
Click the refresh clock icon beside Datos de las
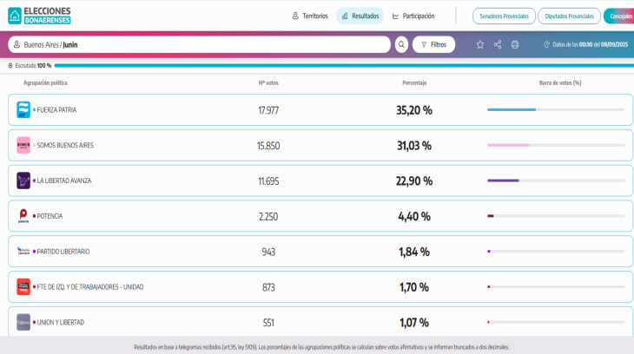[x=546, y=44]
